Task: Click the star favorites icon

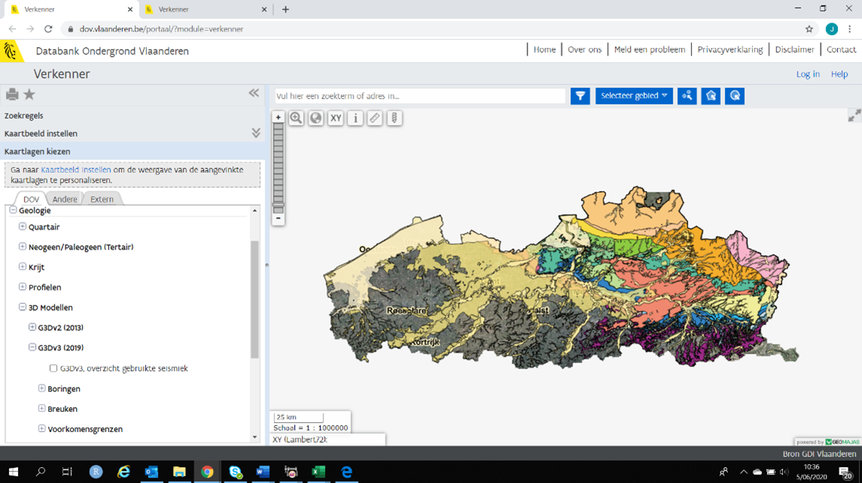Action: coord(29,94)
